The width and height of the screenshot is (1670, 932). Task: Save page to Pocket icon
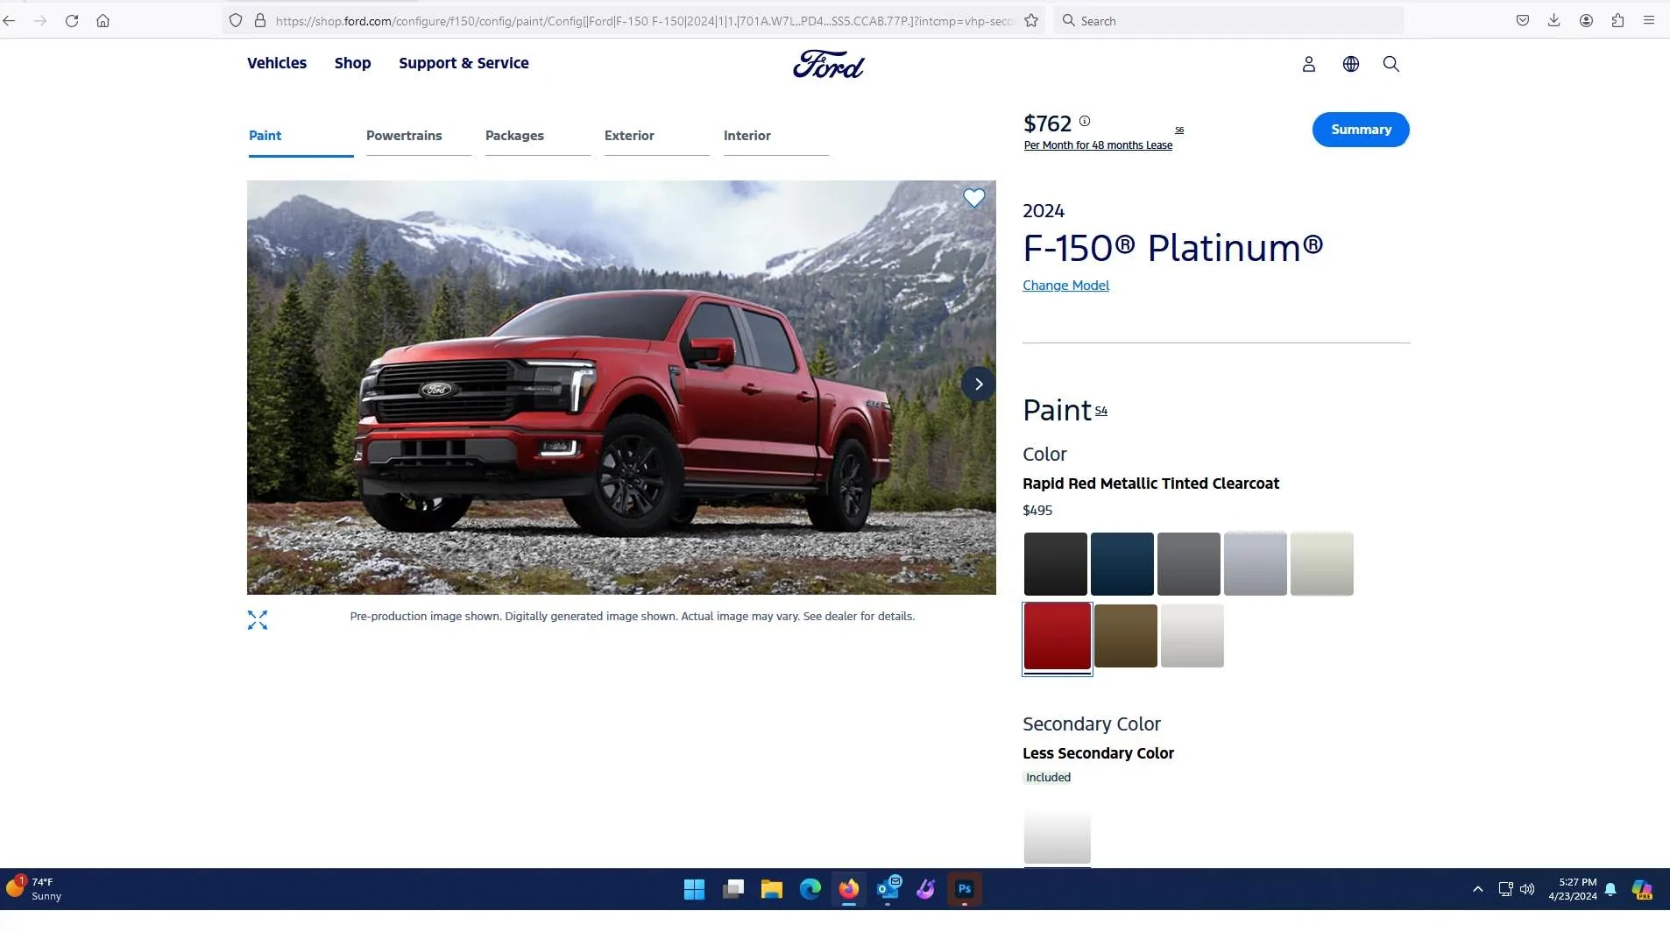[1523, 20]
